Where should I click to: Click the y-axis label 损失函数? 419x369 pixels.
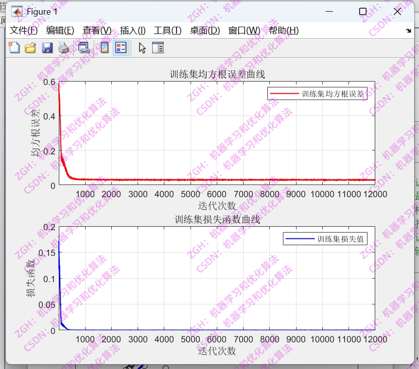(x=31, y=278)
